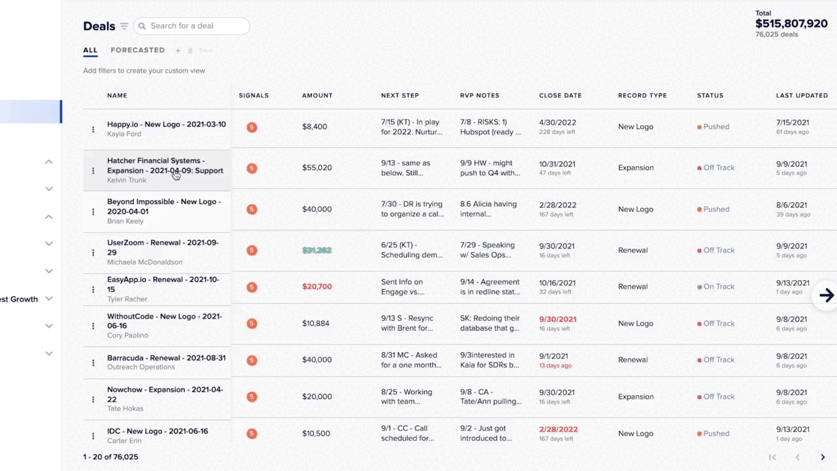Open three-dot menu for IDC New Logo deal
This screenshot has width=837, height=471.
(x=93, y=435)
